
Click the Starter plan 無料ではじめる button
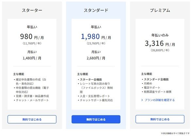tap(32, 119)
